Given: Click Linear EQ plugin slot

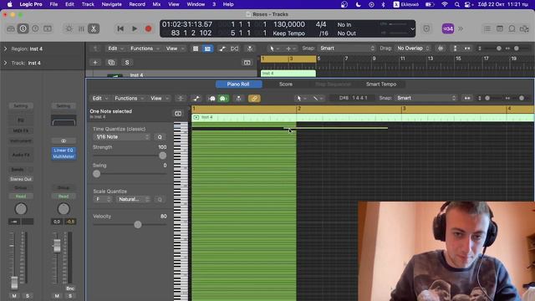Looking at the screenshot, I should point(64,150).
